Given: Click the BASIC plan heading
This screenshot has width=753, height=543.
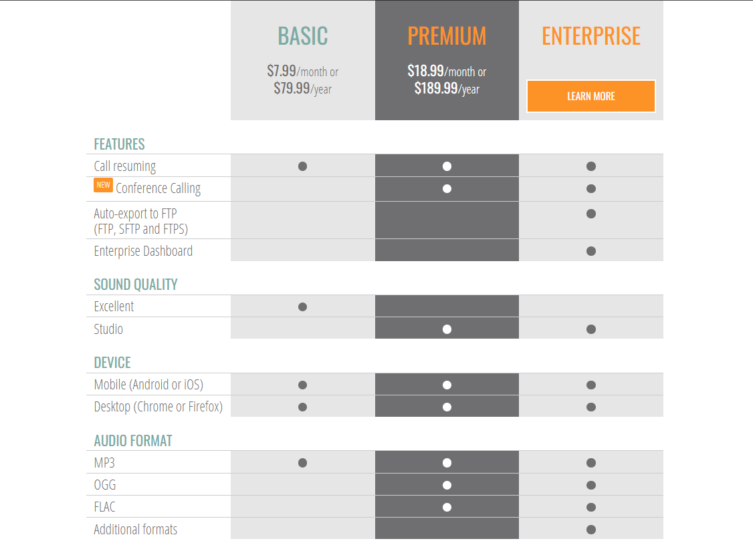Looking at the screenshot, I should [x=303, y=36].
